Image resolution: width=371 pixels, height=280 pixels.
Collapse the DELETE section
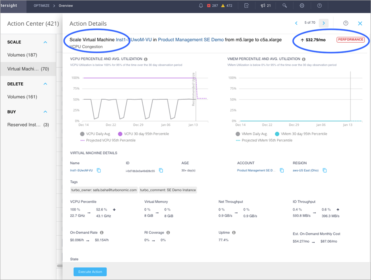(x=45, y=84)
